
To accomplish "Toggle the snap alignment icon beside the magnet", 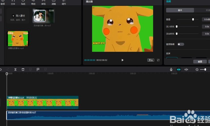I will click(x=186, y=69).
